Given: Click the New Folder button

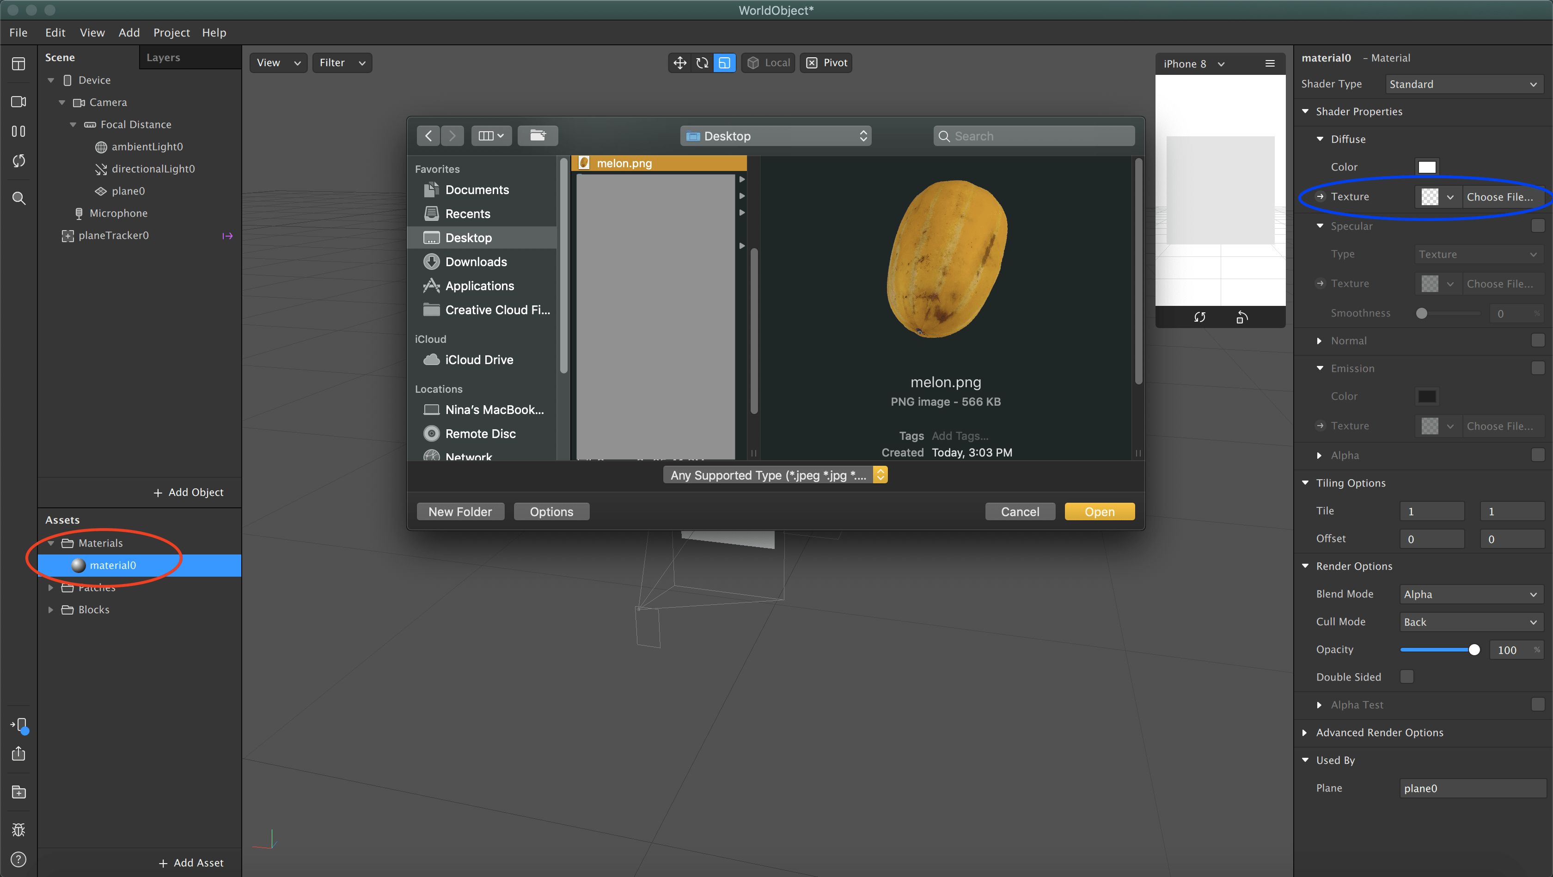Looking at the screenshot, I should pos(460,511).
